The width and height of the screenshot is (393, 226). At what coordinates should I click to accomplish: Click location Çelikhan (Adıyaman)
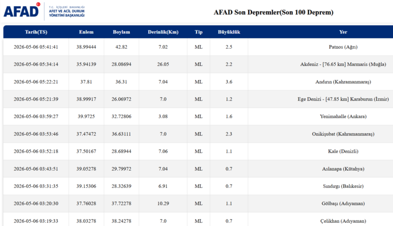coord(343,221)
